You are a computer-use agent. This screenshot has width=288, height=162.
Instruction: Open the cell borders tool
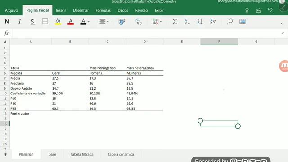(x=45, y=22)
